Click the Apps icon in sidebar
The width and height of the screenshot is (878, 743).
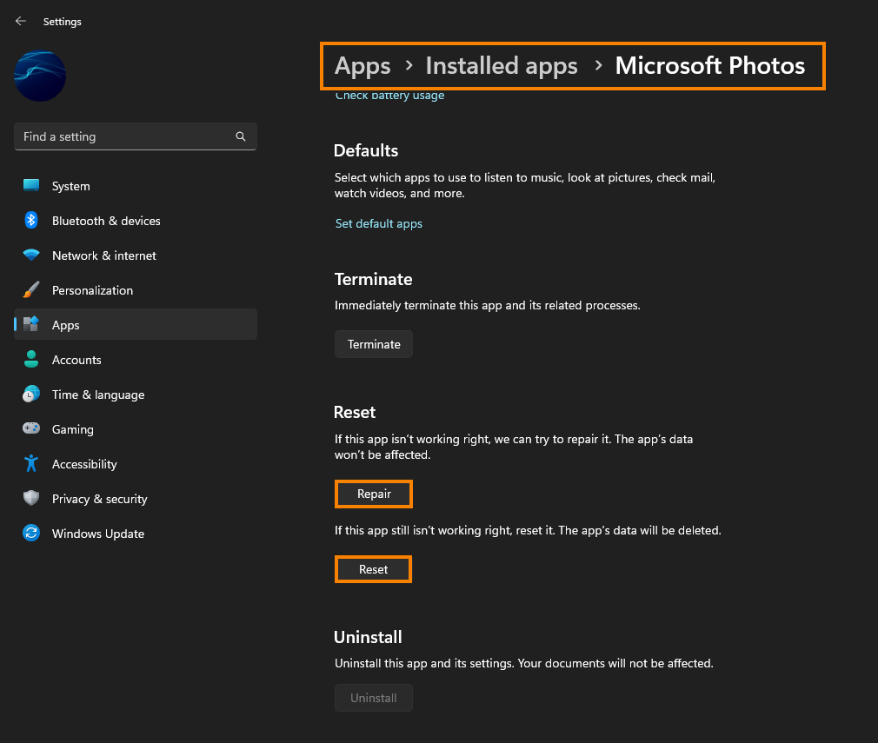(31, 324)
